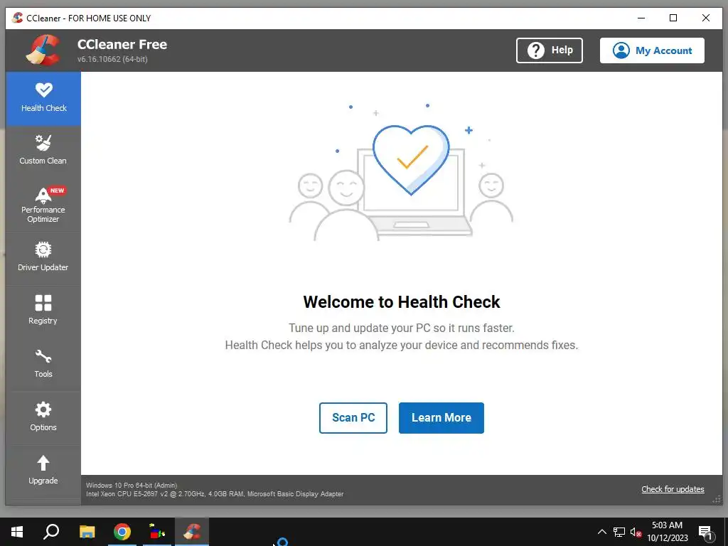Viewport: 728px width, 546px height.
Task: Launch Google Chrome from the taskbar
Action: pyautogui.click(x=122, y=532)
